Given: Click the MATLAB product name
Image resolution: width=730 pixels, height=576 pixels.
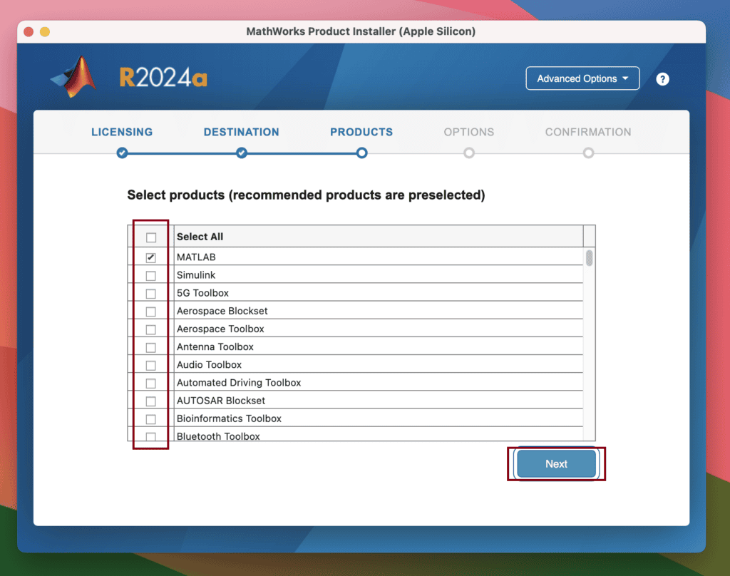Looking at the screenshot, I should tap(196, 257).
